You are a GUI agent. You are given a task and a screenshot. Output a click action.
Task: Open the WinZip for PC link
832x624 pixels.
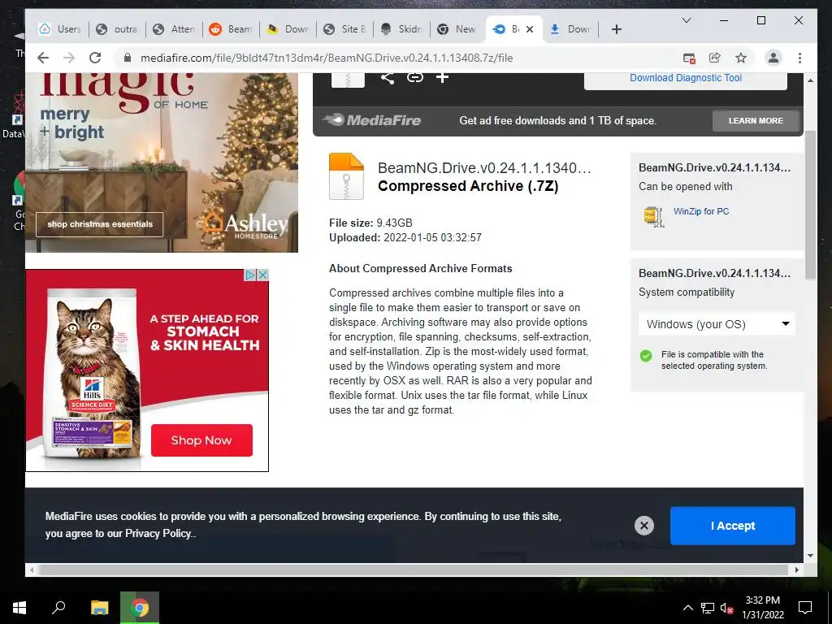coord(701,211)
